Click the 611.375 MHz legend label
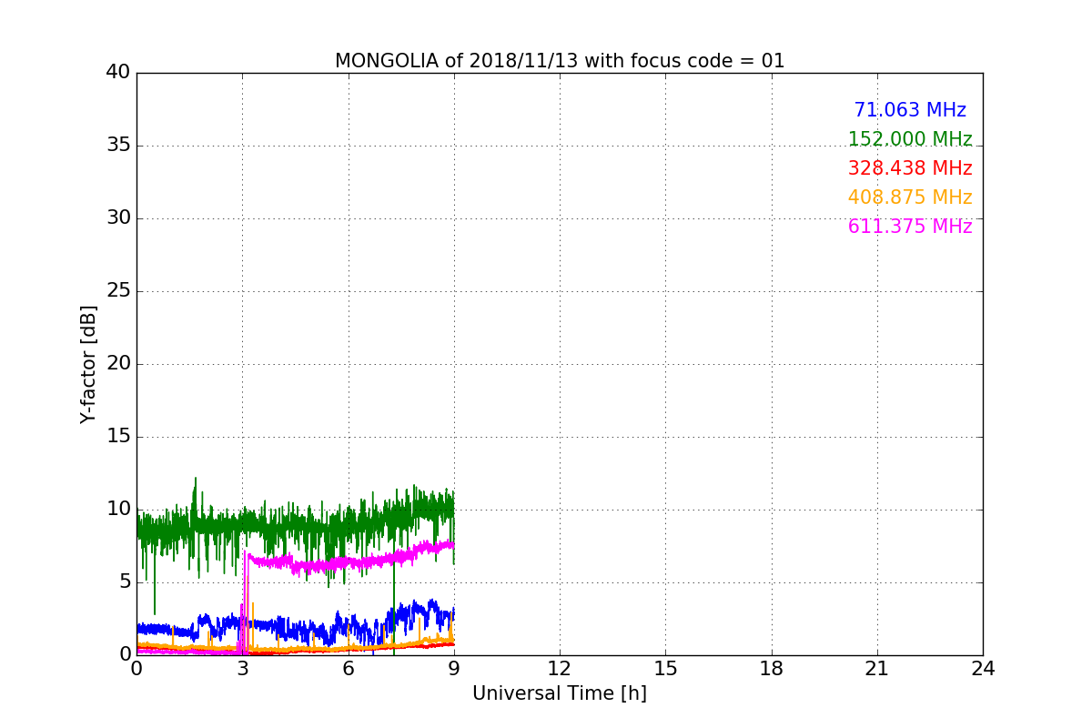This screenshot has width=1092, height=728. click(x=910, y=227)
